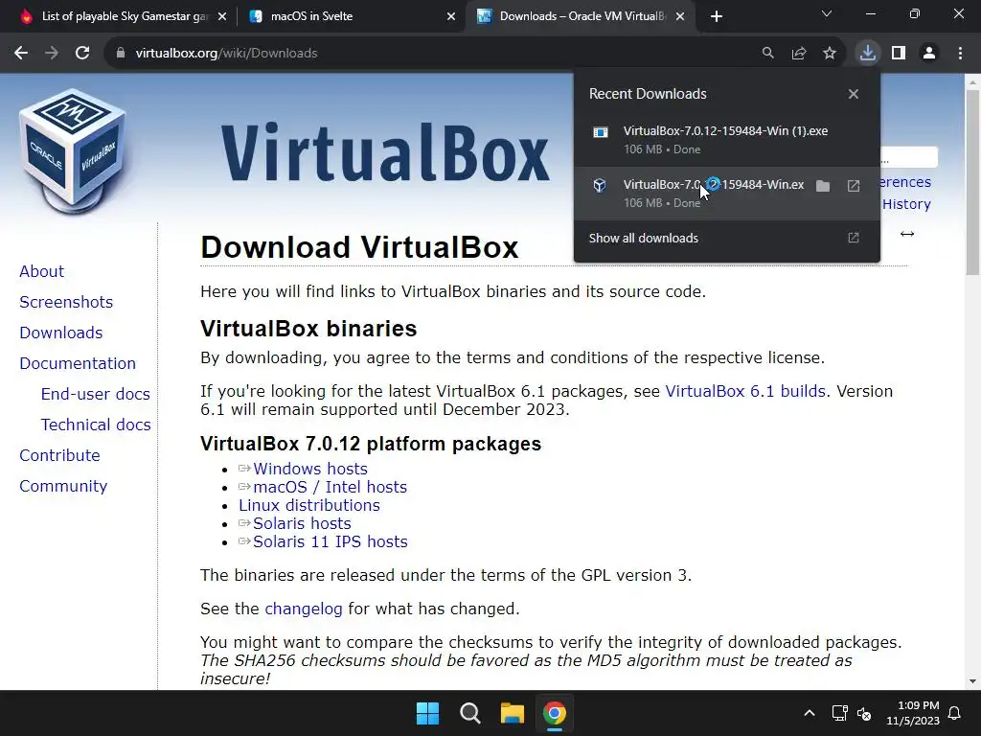The width and height of the screenshot is (981, 736).
Task: Click the History link at top right
Action: 906,204
